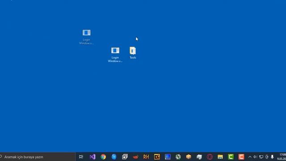
Task: Show hidden system tray icons
Action: click(250, 157)
